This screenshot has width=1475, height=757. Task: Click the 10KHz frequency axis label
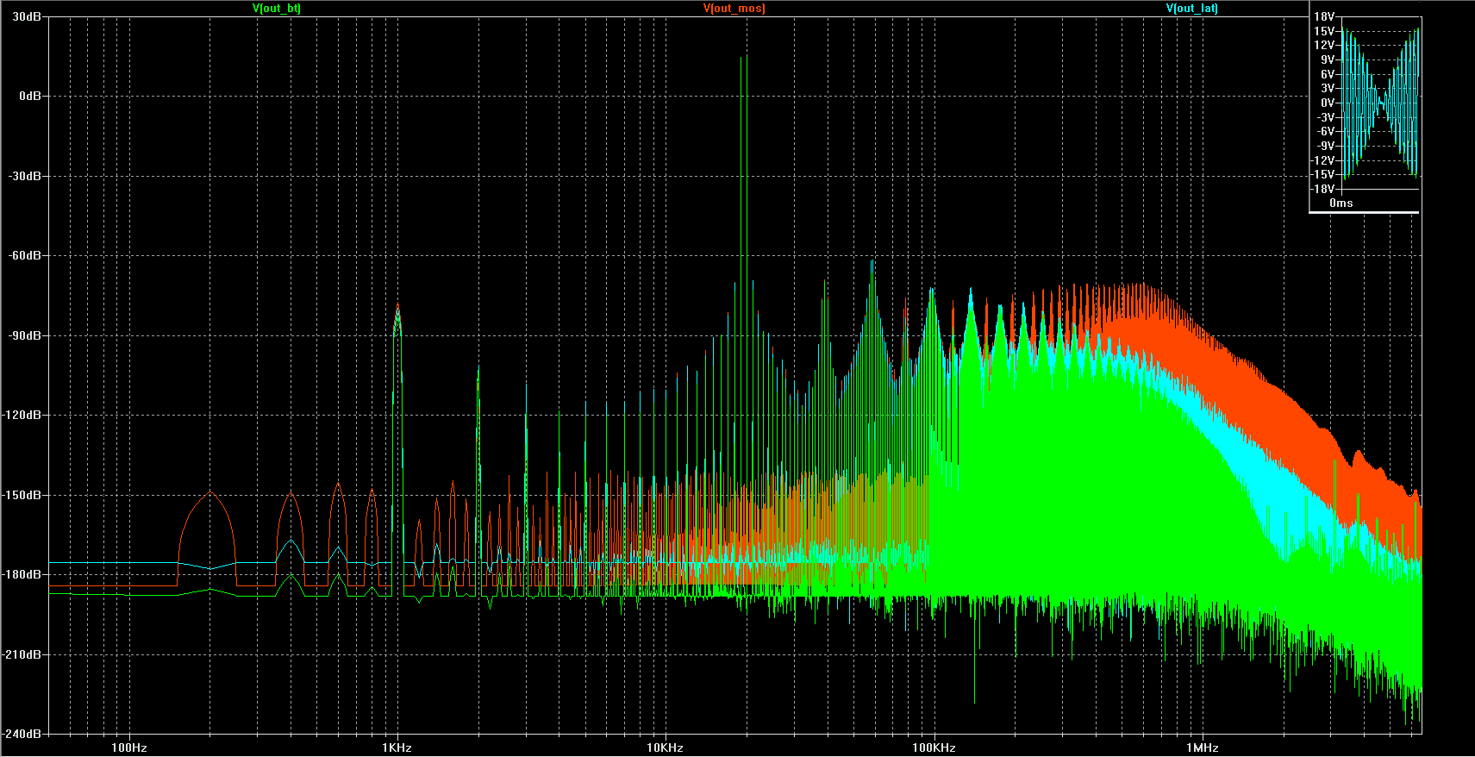pyautogui.click(x=665, y=748)
